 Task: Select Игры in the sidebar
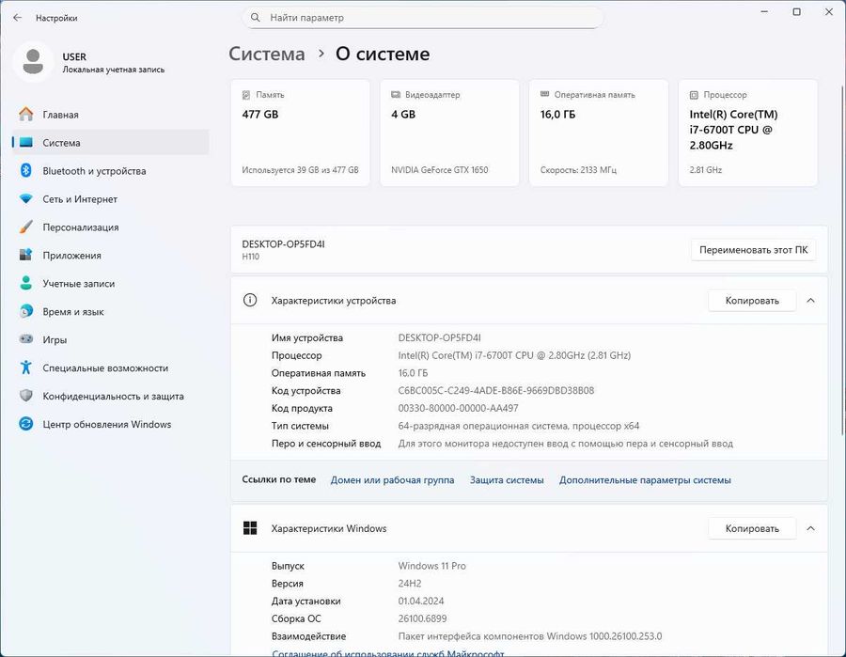111,339
